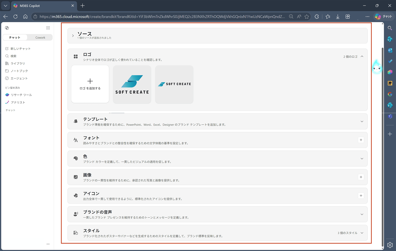Select the M365 Copilot browser tab
The width and height of the screenshot is (396, 251).
[x=44, y=6]
